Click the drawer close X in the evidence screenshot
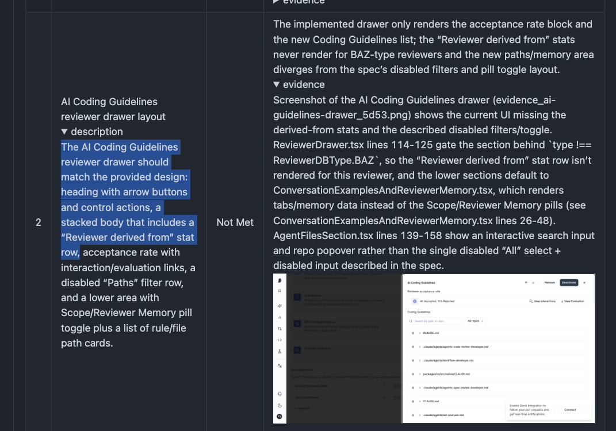The width and height of the screenshot is (616, 431). pos(584,283)
